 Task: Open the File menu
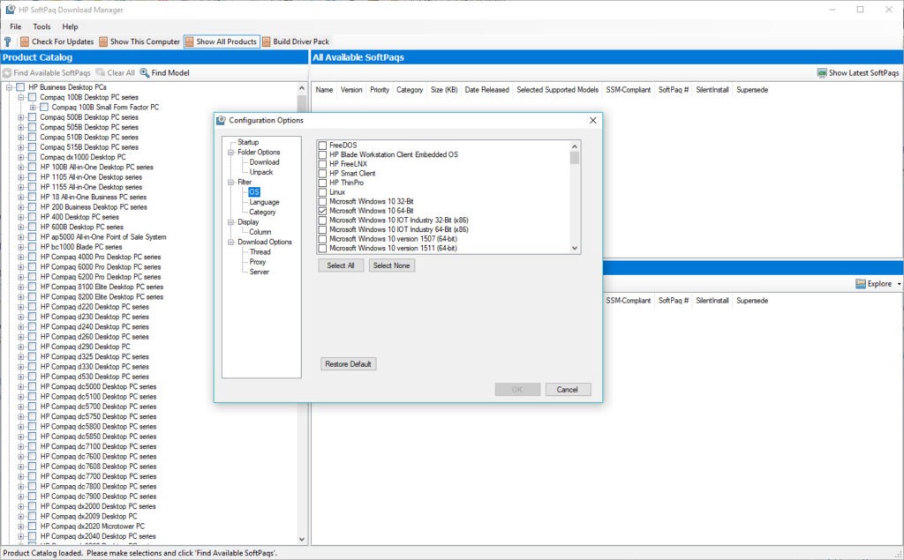click(x=16, y=26)
